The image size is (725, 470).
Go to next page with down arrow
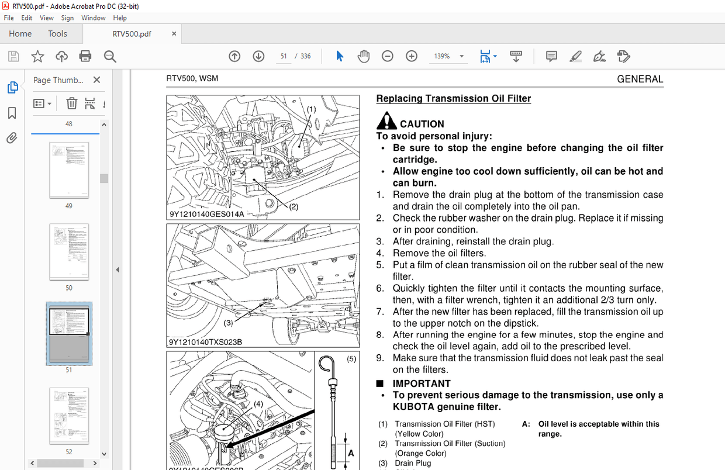tap(258, 56)
